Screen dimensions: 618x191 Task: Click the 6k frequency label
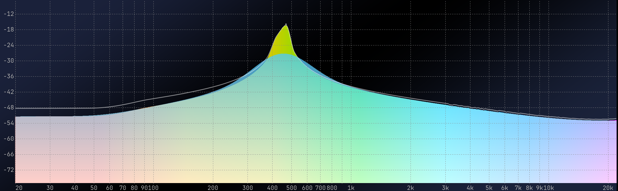click(x=505, y=188)
